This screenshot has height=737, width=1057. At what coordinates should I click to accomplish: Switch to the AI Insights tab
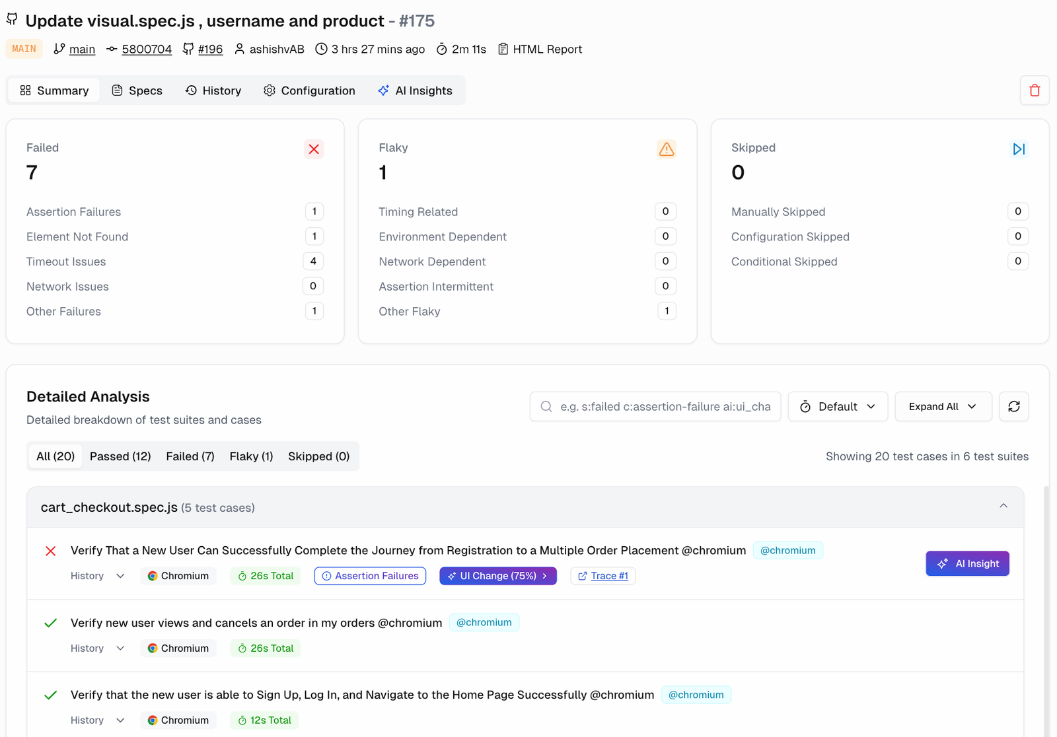click(415, 90)
